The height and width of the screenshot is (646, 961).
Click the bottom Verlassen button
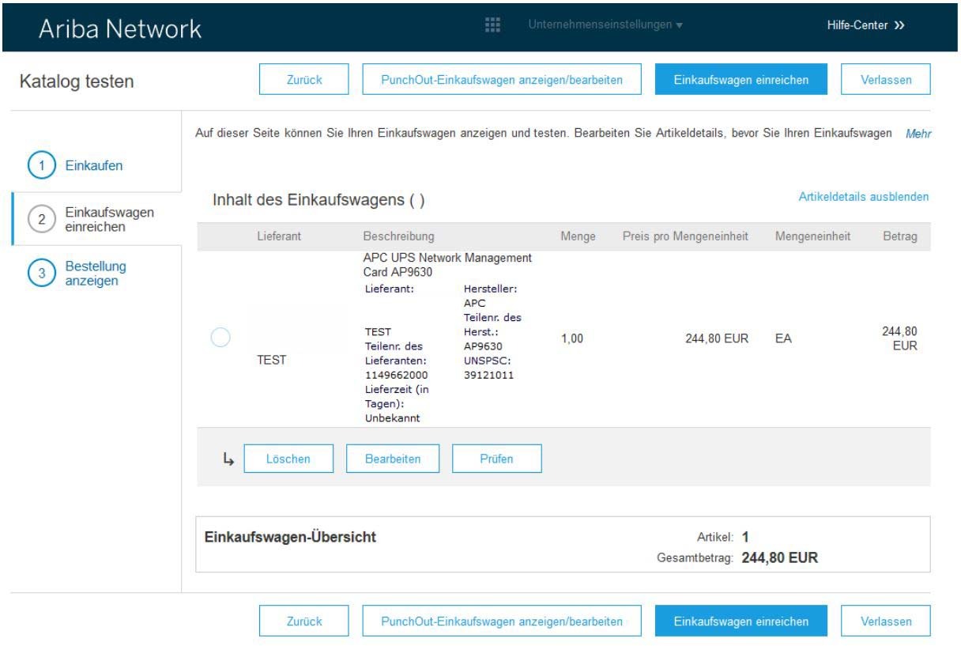[x=885, y=621]
